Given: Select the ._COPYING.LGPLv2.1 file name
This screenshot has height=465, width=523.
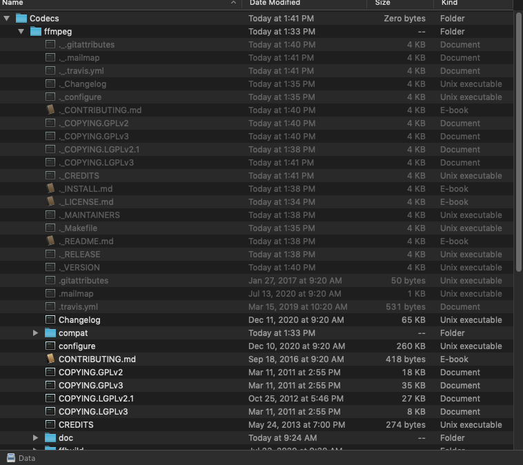Looking at the screenshot, I should [99, 150].
